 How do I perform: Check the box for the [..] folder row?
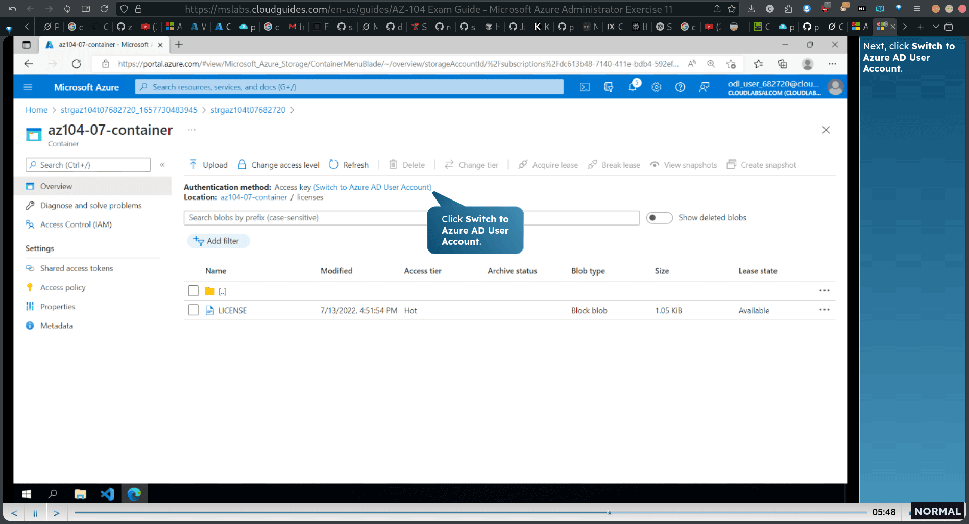(193, 291)
